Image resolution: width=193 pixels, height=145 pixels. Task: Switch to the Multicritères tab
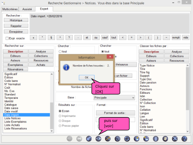[x=10, y=9]
